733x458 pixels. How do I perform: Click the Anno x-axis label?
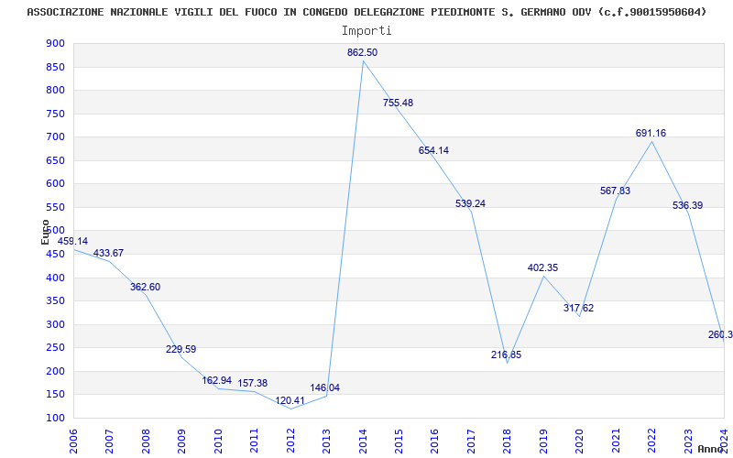[x=711, y=449]
